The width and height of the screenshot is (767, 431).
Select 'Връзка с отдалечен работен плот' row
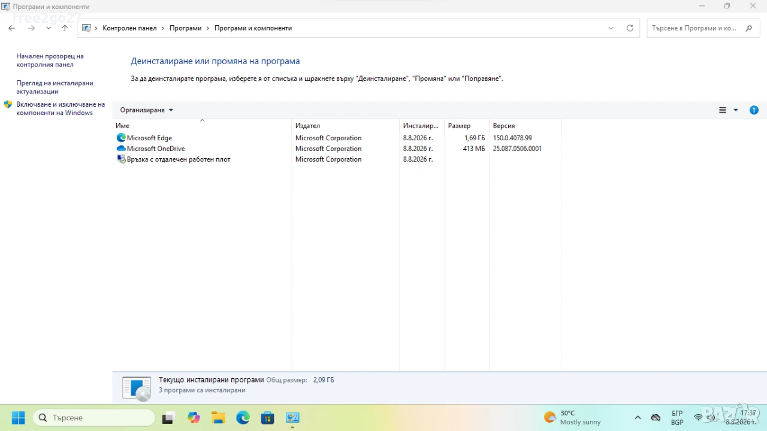(337, 159)
